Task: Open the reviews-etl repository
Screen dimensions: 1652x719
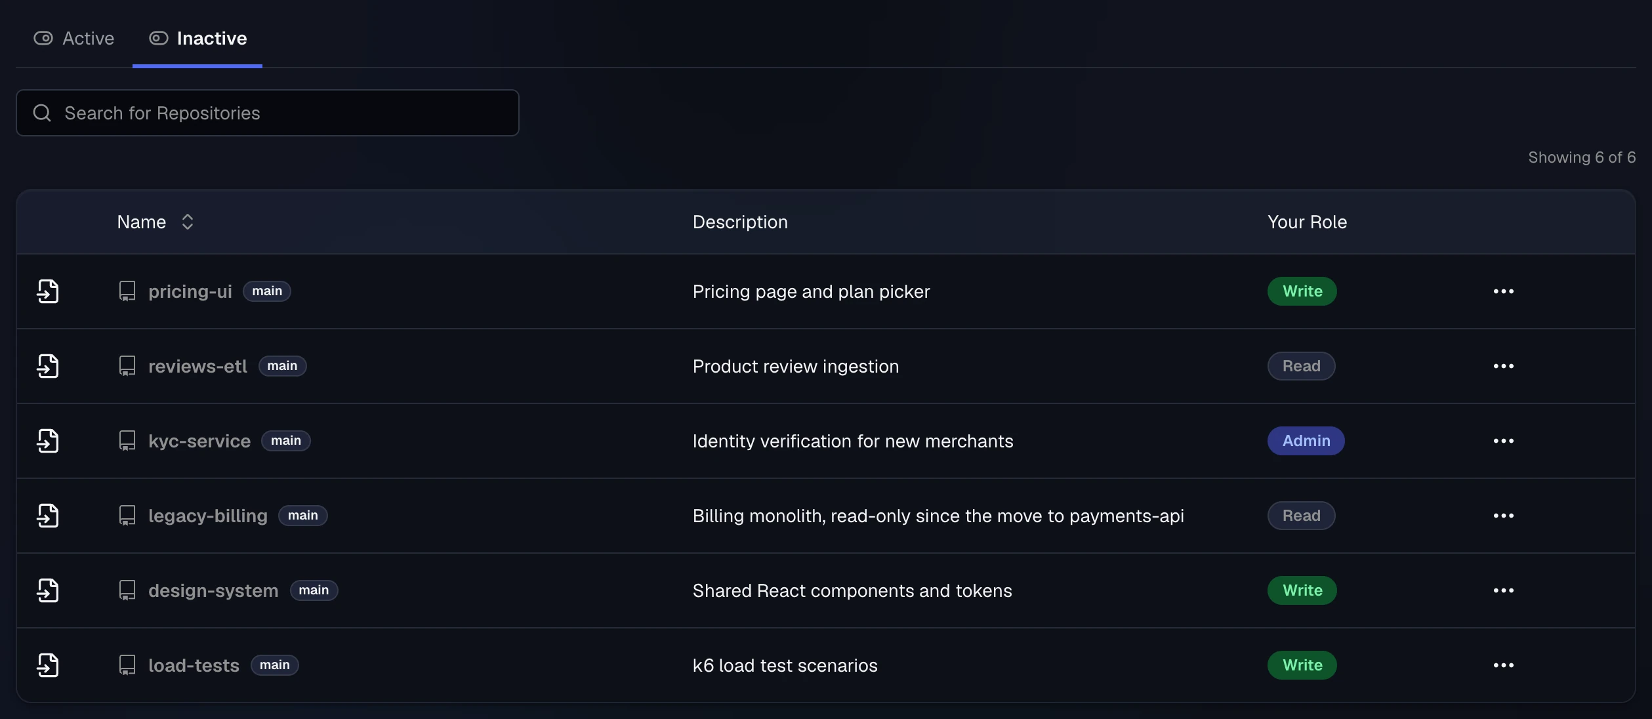Action: pyautogui.click(x=197, y=366)
